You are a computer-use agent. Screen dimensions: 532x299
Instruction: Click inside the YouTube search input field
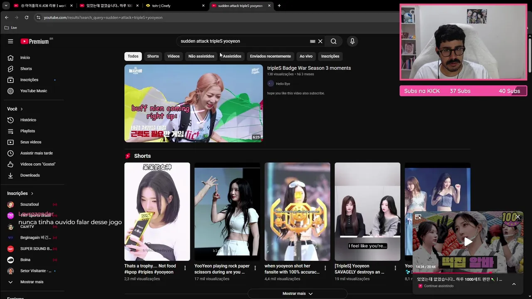pos(243,41)
